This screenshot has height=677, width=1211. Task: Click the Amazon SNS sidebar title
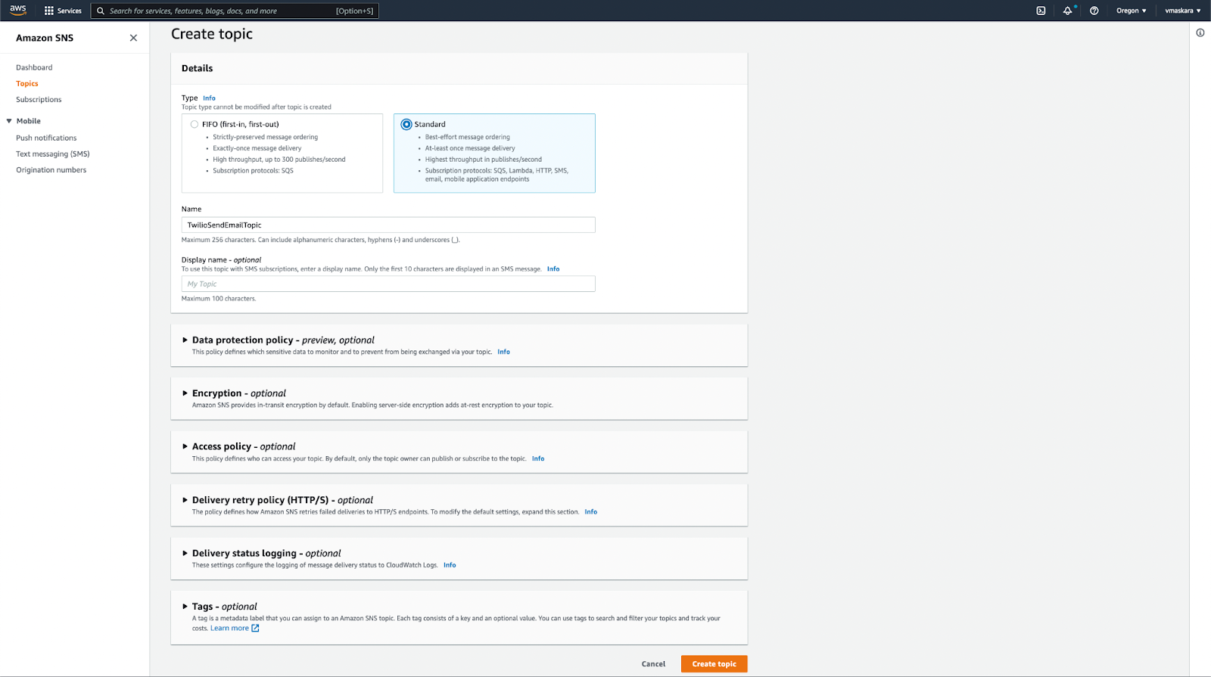[45, 38]
